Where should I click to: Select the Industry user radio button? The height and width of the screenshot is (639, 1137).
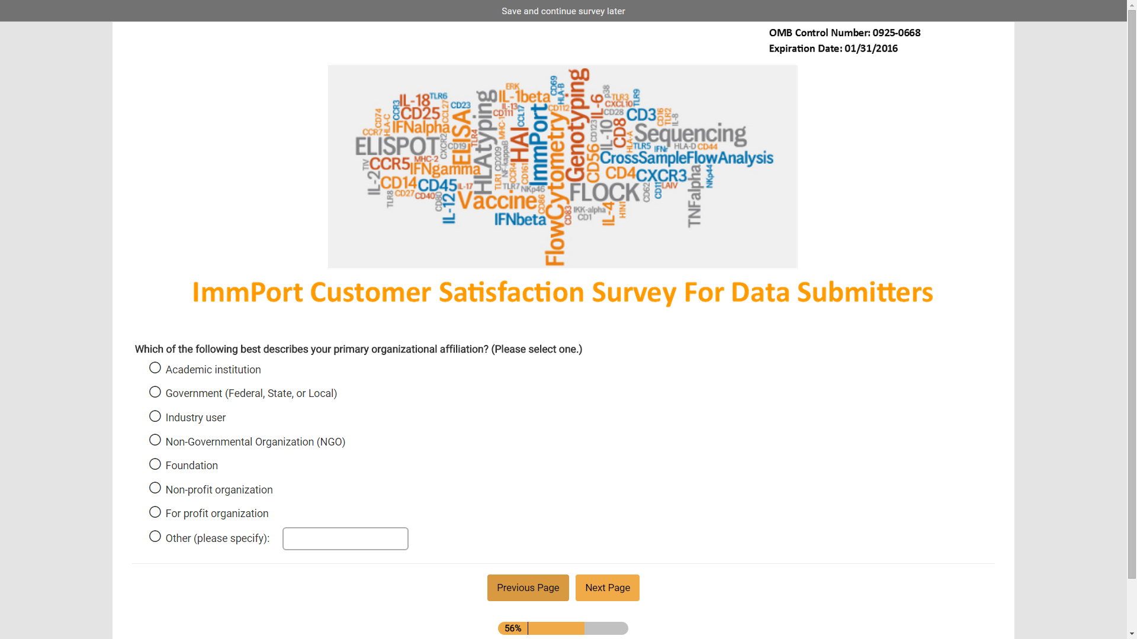[155, 417]
